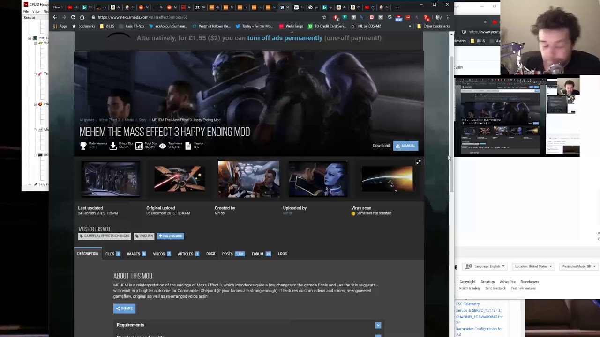Viewport: 600px width, 337px height.
Task: Open the Chrome three-dot menu
Action: (448, 17)
